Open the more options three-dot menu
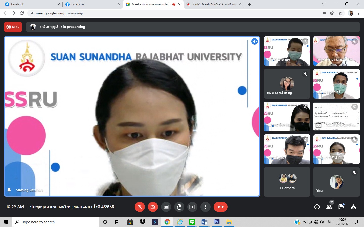364x227 pixels. tap(206, 207)
